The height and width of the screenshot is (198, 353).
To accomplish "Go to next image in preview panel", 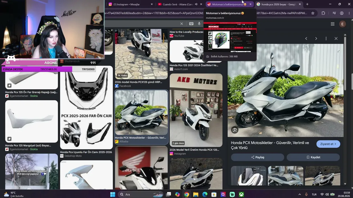I will 316,38.
